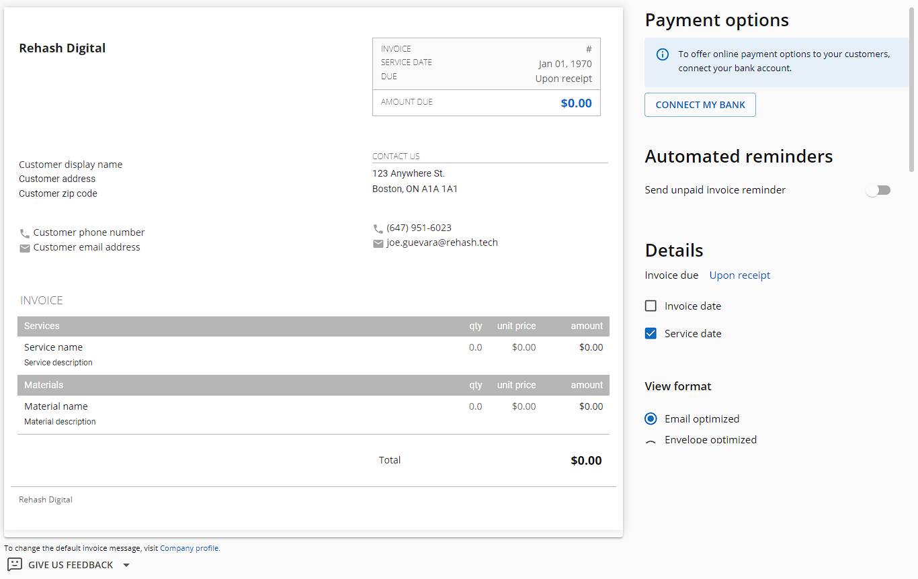Click the envelope icon beside joe.guevara@rehash.tech
Viewport: 918px width, 579px height.
coord(378,243)
